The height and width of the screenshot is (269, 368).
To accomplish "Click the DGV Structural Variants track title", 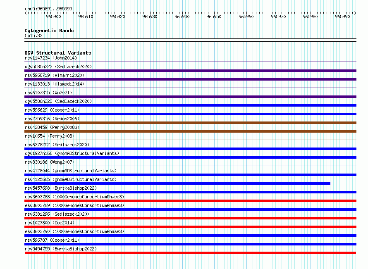I will [x=58, y=53].
